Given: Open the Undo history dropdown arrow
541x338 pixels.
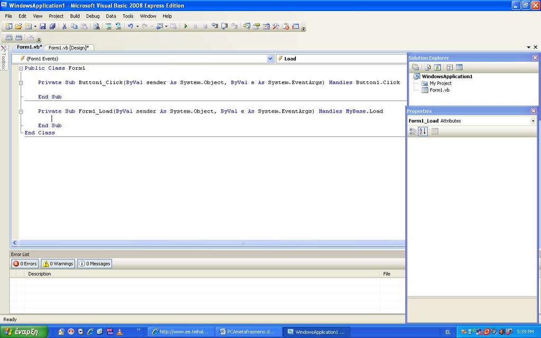Looking at the screenshot, I should tap(137, 26).
